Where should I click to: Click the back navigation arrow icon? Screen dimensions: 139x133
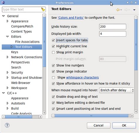118,10
